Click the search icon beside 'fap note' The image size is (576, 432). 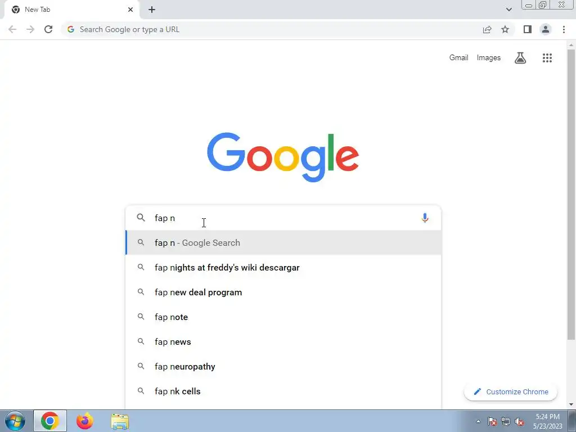click(x=141, y=316)
